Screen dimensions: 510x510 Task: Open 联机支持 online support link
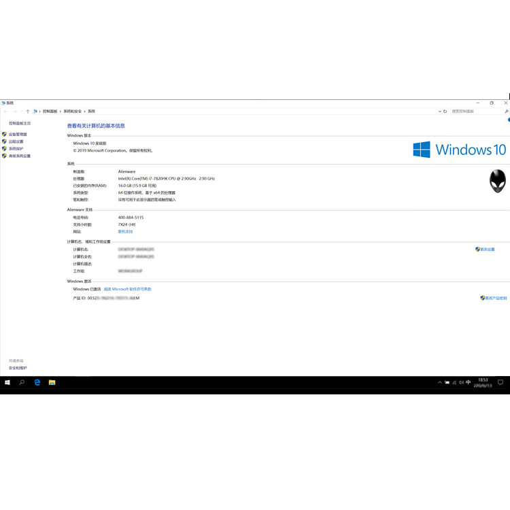coord(125,232)
